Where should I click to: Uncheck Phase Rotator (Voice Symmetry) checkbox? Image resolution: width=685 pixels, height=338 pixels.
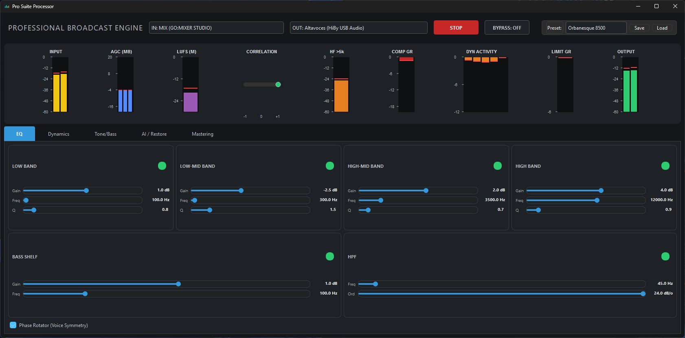(x=13, y=325)
